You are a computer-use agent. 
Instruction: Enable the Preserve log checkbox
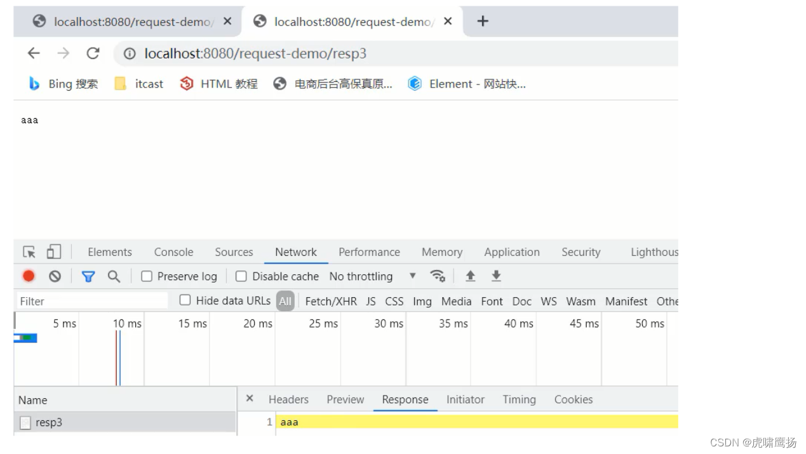tap(147, 276)
